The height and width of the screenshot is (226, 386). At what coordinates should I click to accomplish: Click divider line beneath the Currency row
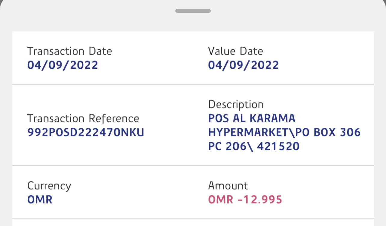193,219
